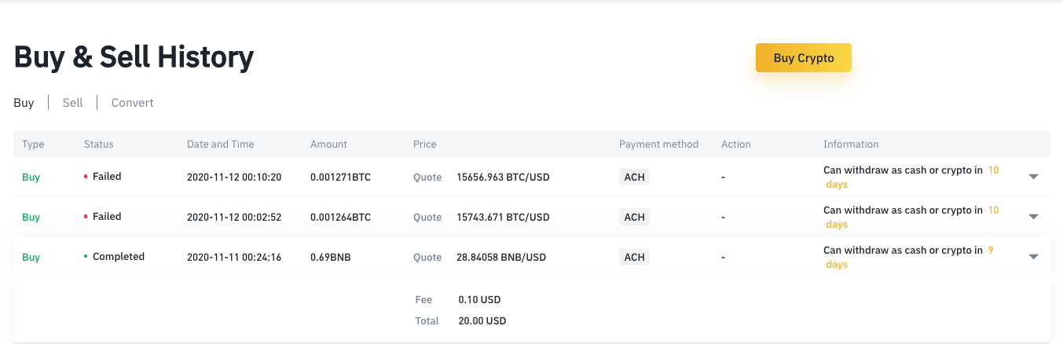Click ACH badge on 0.001264BTC order
The image size is (1063, 344).
coord(634,217)
